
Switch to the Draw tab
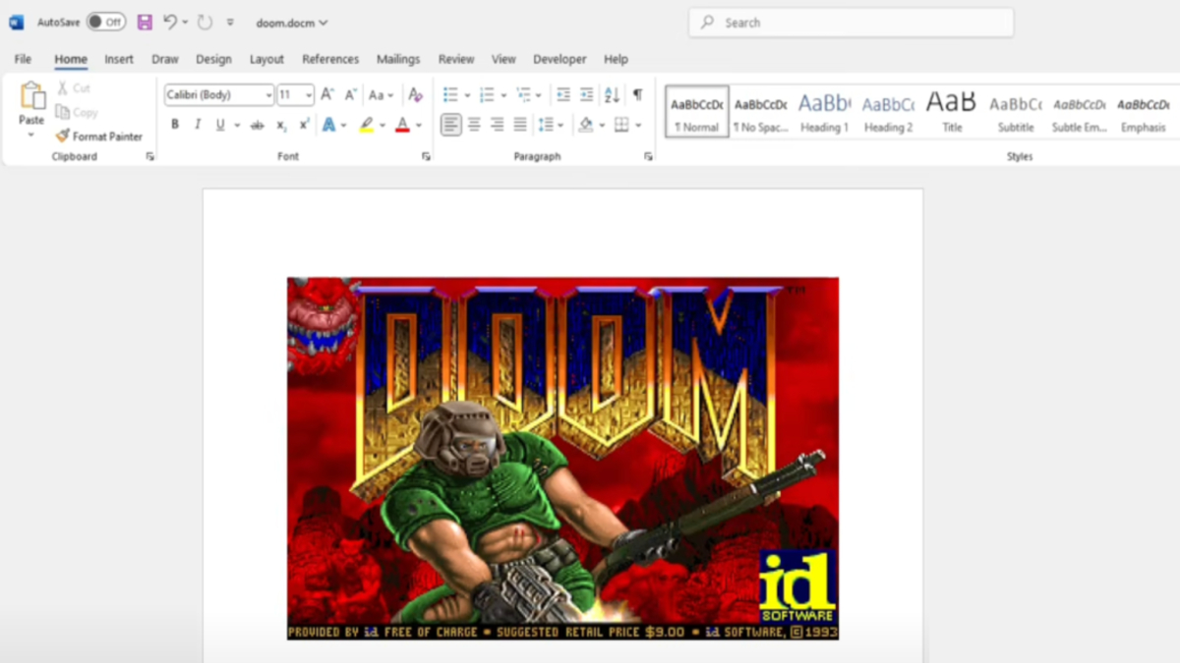coord(165,59)
